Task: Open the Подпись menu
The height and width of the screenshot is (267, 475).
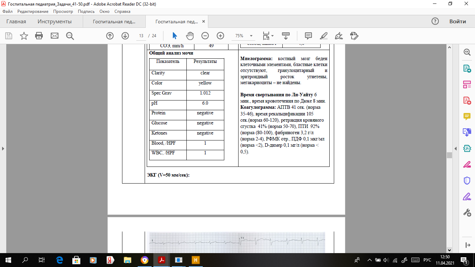Action: click(x=86, y=11)
